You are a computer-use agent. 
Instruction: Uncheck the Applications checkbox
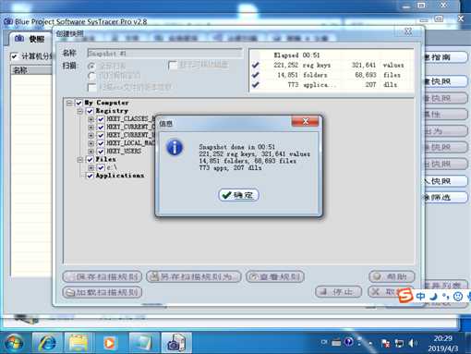coord(90,176)
